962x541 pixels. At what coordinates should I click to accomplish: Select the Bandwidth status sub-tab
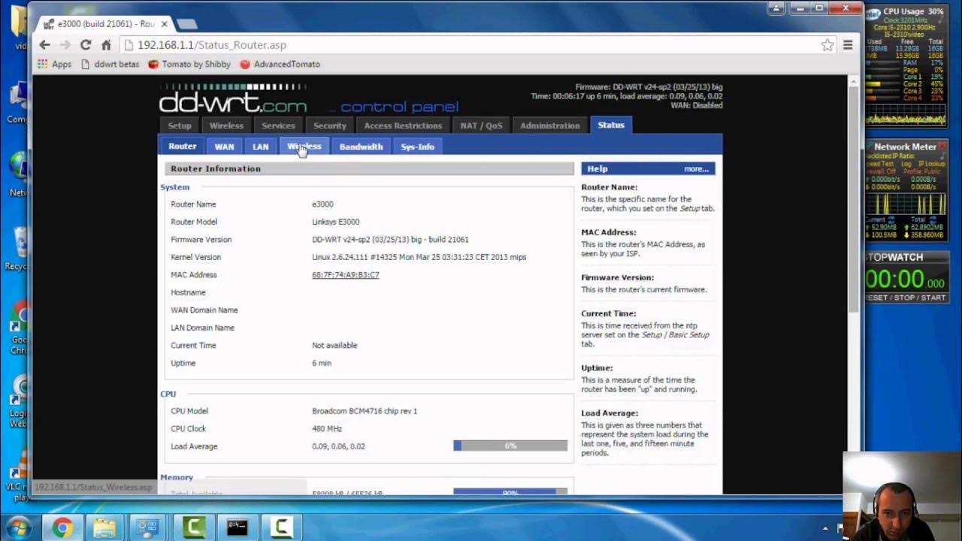361,147
